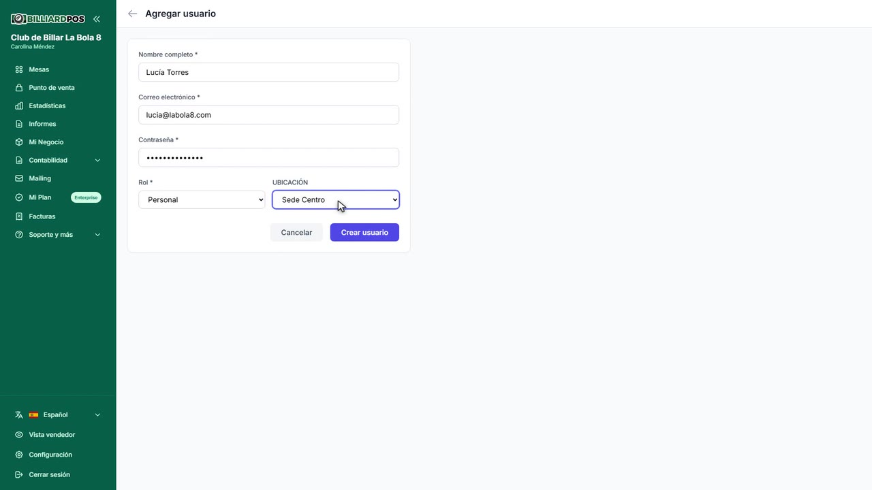Click the Estadísticas bar chart icon
Viewport: 872px width, 490px height.
tap(19, 106)
